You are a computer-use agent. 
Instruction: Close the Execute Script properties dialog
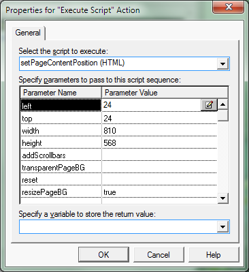[x=229, y=7]
